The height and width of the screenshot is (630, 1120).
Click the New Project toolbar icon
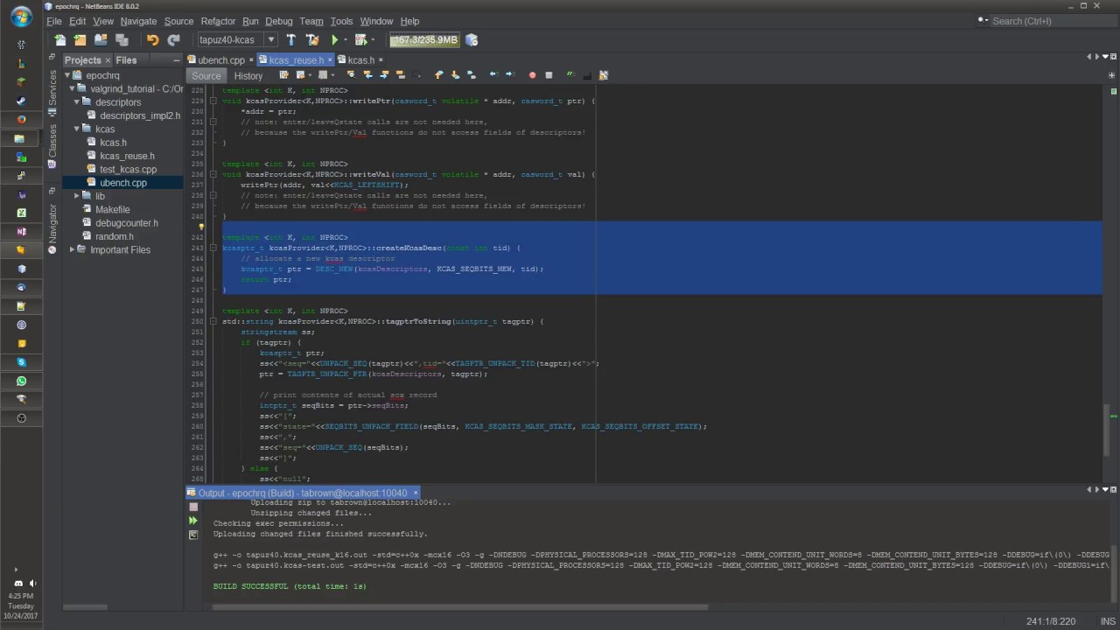pos(80,40)
